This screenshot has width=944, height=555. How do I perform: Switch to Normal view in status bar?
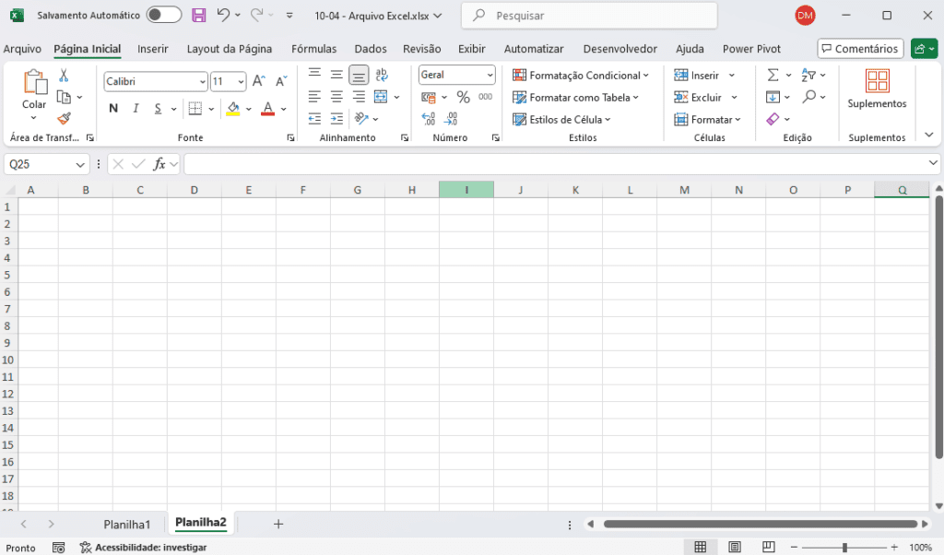[701, 547]
